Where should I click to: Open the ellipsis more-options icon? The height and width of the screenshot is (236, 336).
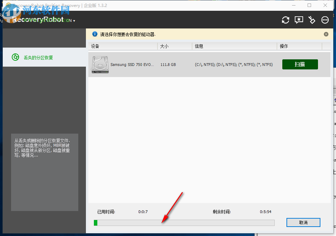point(325,20)
